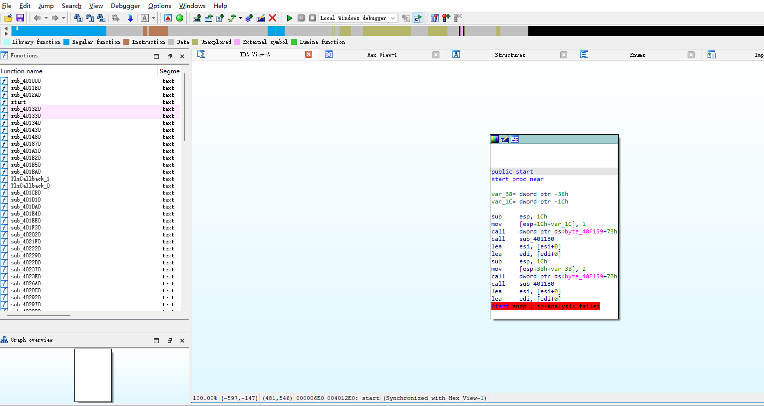Screen dimensions: 764x406
Task: Restore the Functions panel window button
Action: 169,56
